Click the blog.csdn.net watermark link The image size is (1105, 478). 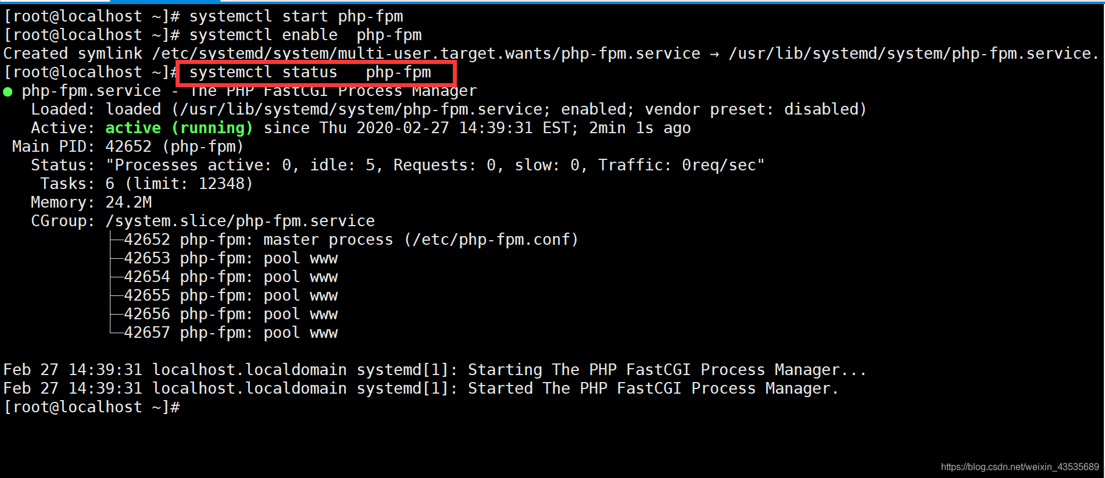point(1020,467)
